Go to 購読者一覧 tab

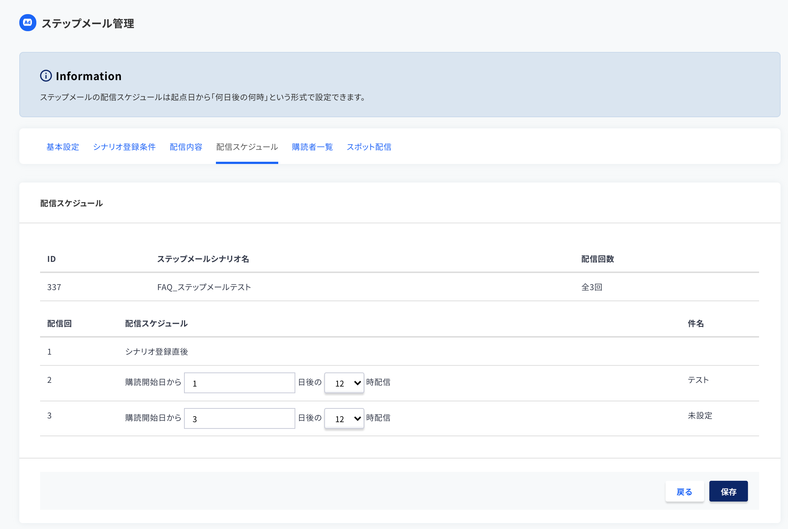click(312, 147)
